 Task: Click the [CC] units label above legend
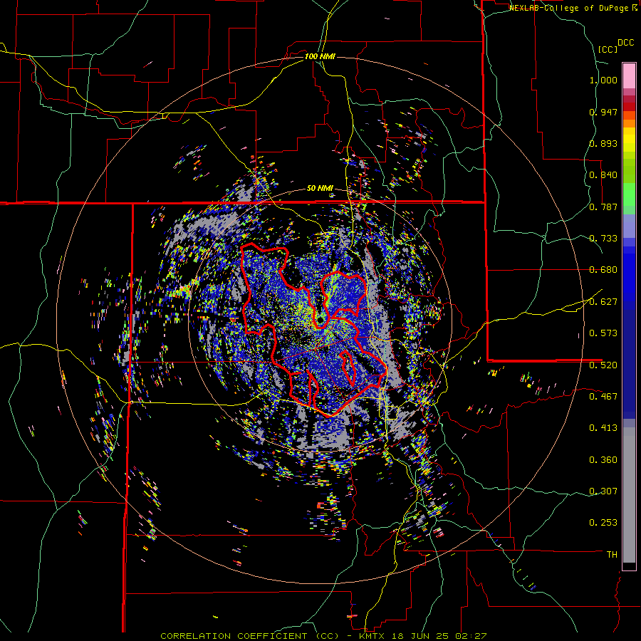point(608,49)
